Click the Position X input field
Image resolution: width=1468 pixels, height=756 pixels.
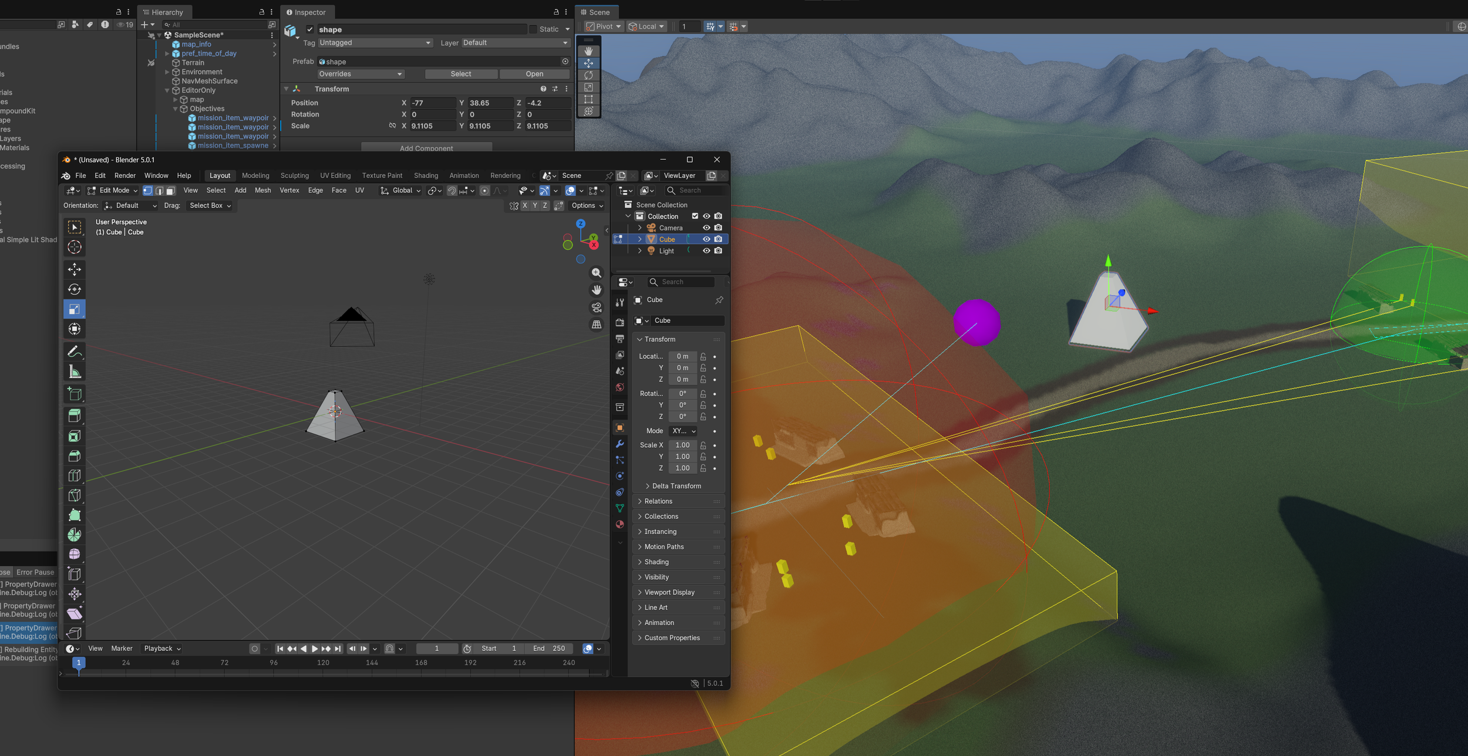tap(432, 103)
